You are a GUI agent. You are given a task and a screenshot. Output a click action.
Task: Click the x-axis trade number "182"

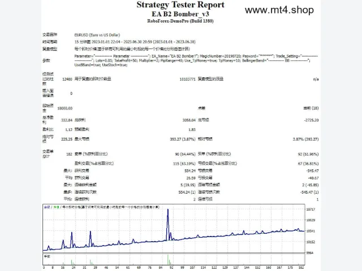click(x=301, y=268)
